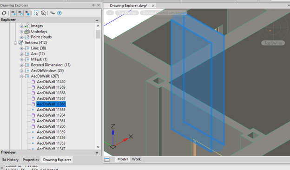
Task: Select the Arc: (12) tree item
Action: [38, 54]
